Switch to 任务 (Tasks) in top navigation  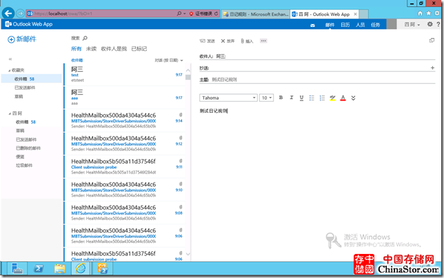pos(376,25)
